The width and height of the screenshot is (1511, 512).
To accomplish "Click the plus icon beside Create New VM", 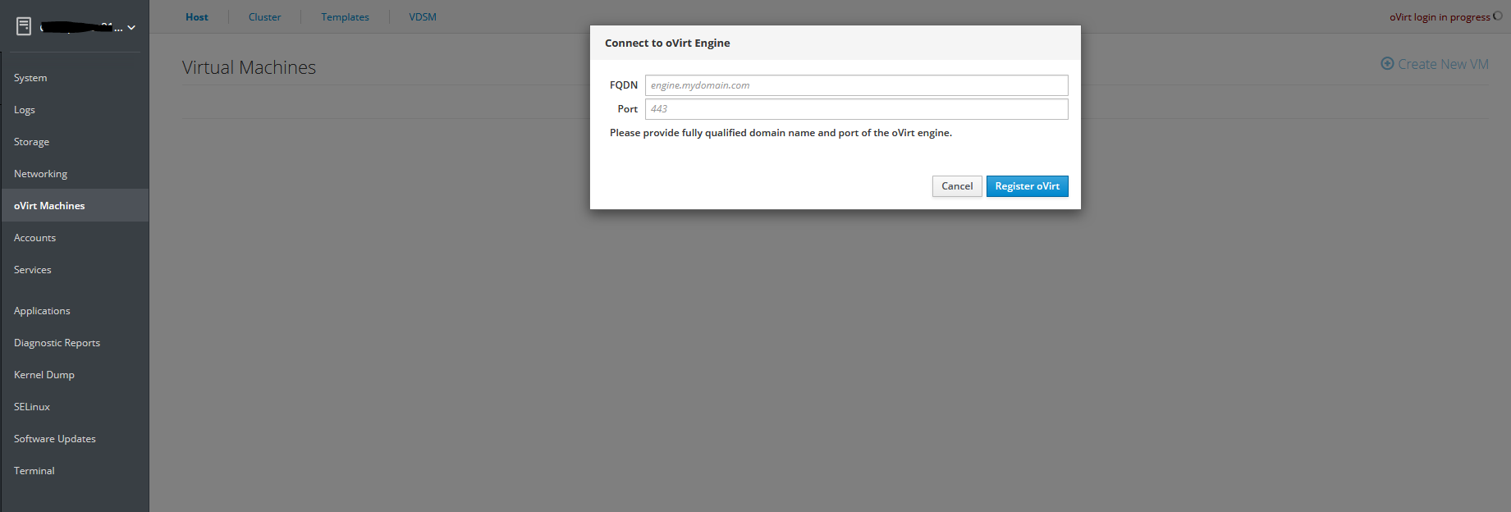I will pos(1387,64).
